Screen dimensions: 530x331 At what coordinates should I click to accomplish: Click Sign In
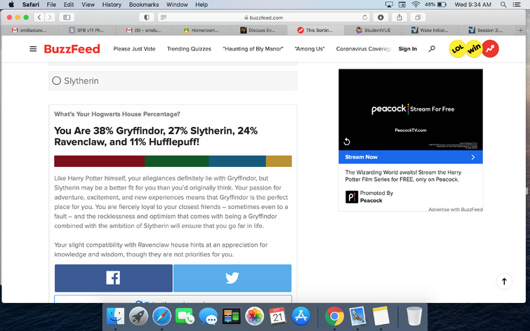pyautogui.click(x=408, y=49)
